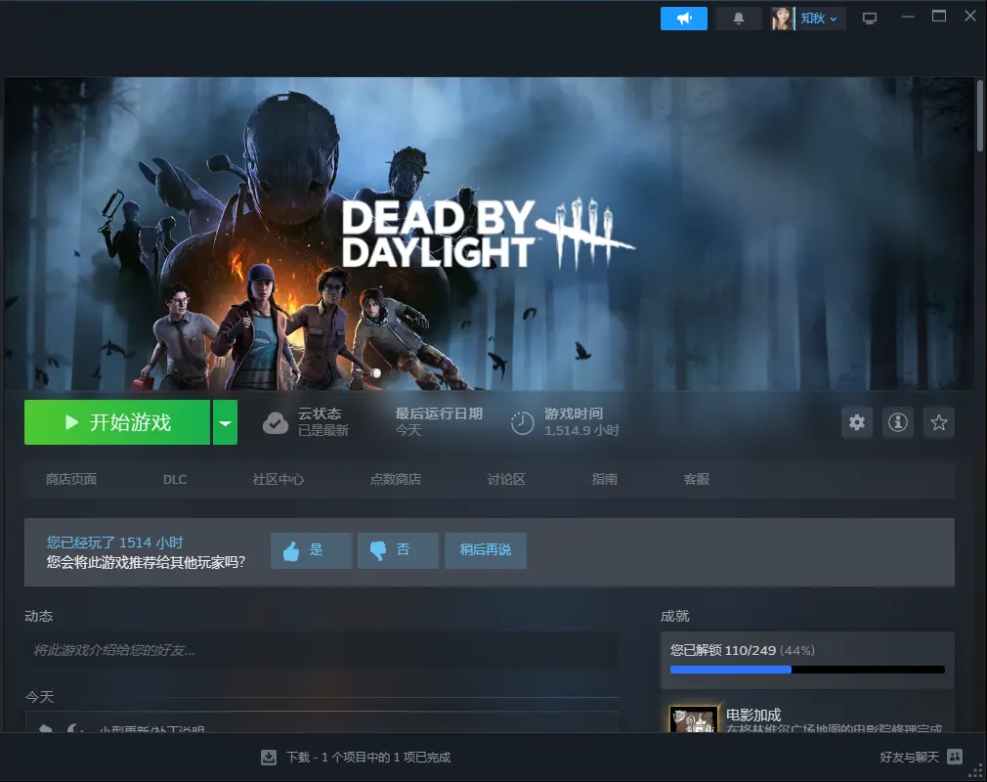Viewport: 987px width, 782px height.
Task: Focus the activity post input field
Action: [322, 650]
